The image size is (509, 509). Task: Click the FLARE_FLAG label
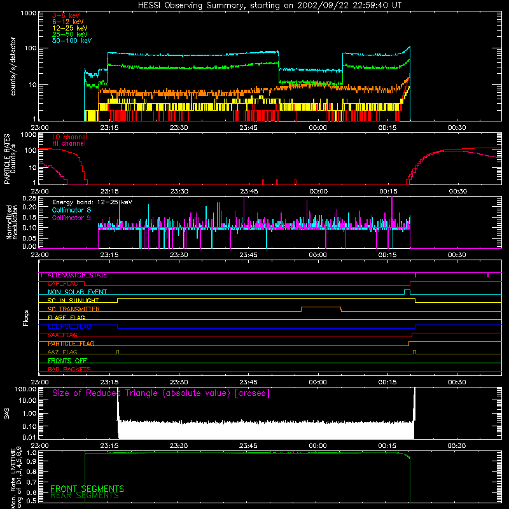[x=66, y=317]
